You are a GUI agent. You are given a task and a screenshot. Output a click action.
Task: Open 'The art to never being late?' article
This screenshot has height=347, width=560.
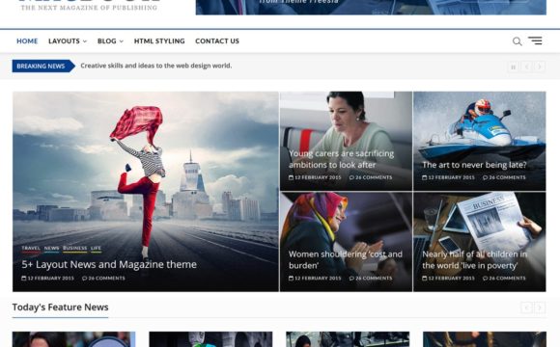(x=474, y=165)
